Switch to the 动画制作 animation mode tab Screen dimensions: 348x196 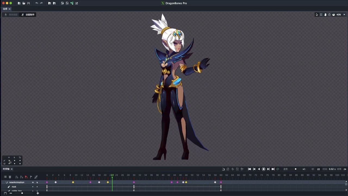tap(28, 15)
